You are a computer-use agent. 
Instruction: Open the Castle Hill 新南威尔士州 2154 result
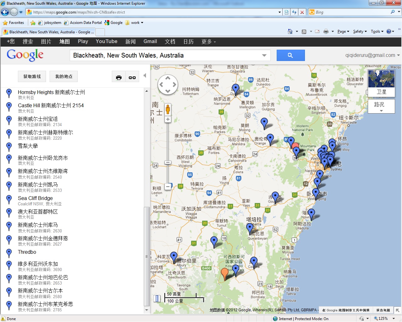(51, 105)
